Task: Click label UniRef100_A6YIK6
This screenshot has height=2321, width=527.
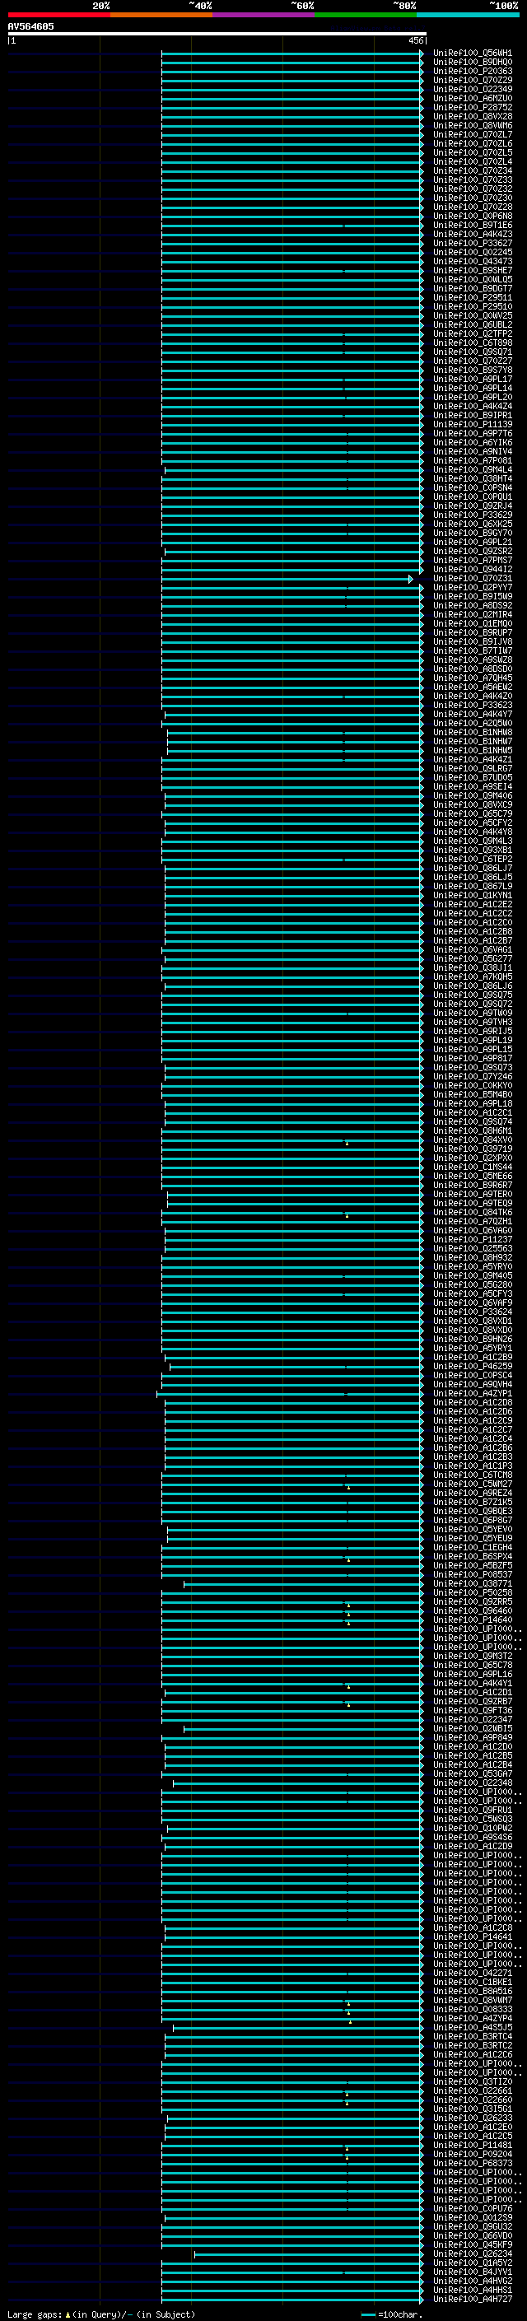Action: [x=473, y=442]
